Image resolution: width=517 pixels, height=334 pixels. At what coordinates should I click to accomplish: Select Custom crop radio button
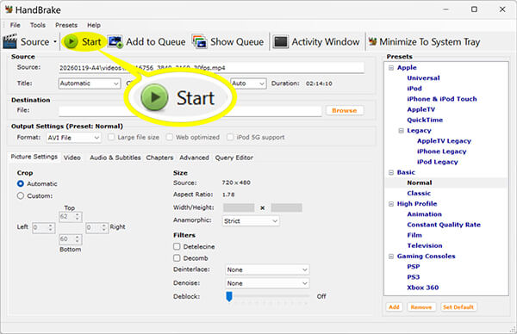(x=21, y=195)
